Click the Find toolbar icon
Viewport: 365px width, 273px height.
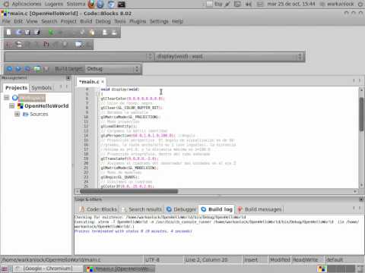[105, 33]
